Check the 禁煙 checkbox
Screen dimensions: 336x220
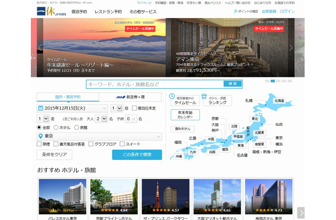point(39,144)
